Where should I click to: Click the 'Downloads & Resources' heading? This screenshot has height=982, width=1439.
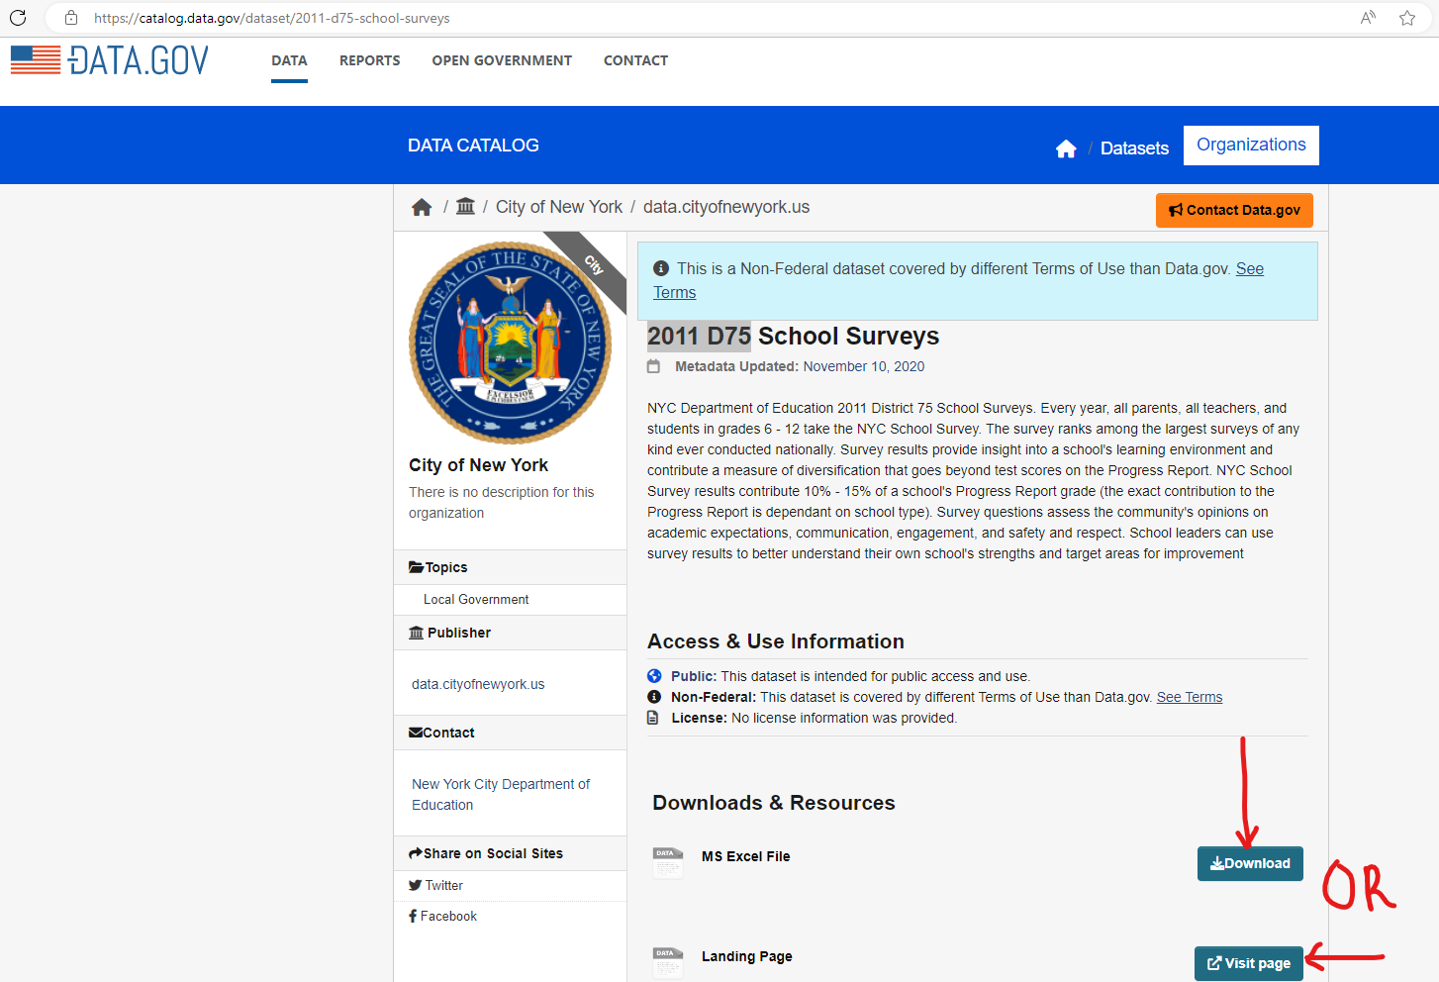774,803
